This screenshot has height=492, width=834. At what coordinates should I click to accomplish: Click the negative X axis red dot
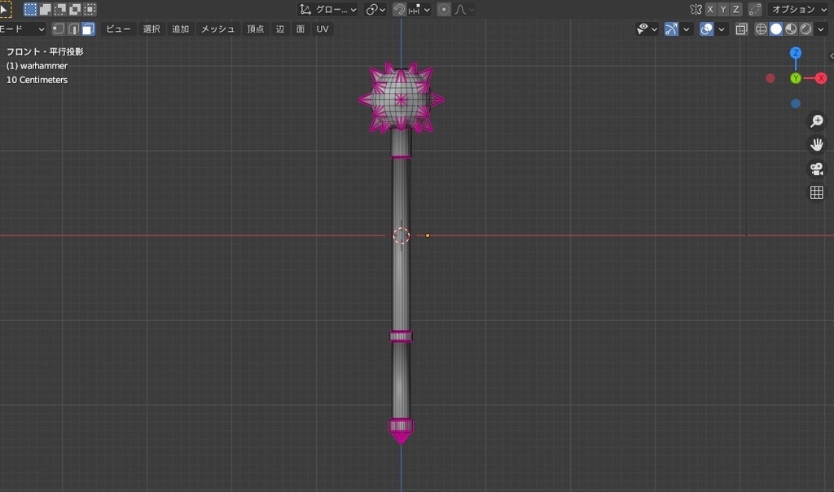pyautogui.click(x=770, y=78)
